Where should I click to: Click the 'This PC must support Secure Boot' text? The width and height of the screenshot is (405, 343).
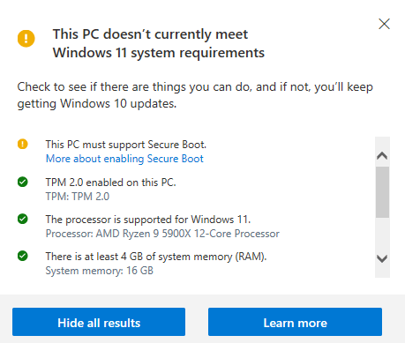pos(126,145)
